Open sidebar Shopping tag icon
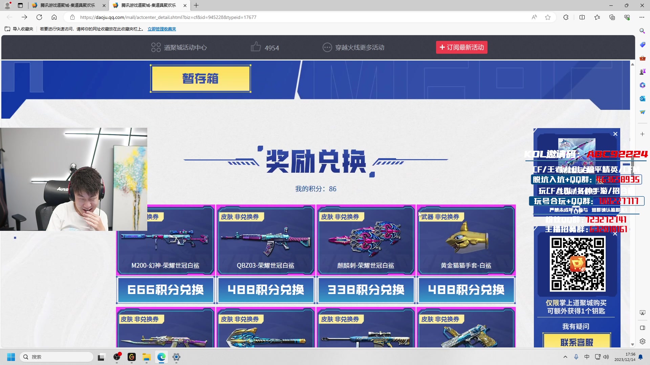Screen dimensions: 650x365 coord(642,45)
